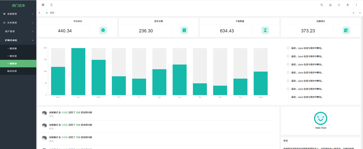Click the 寄语 panel heading
363x149 pixels.
[286, 141]
